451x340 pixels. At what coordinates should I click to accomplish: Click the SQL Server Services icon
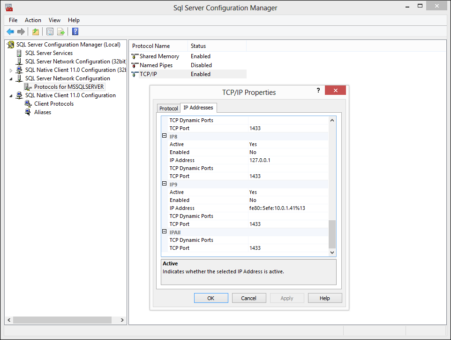(x=19, y=53)
